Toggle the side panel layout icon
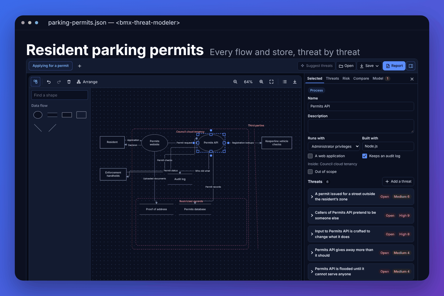Image resolution: width=444 pixels, height=296 pixels. (411, 66)
